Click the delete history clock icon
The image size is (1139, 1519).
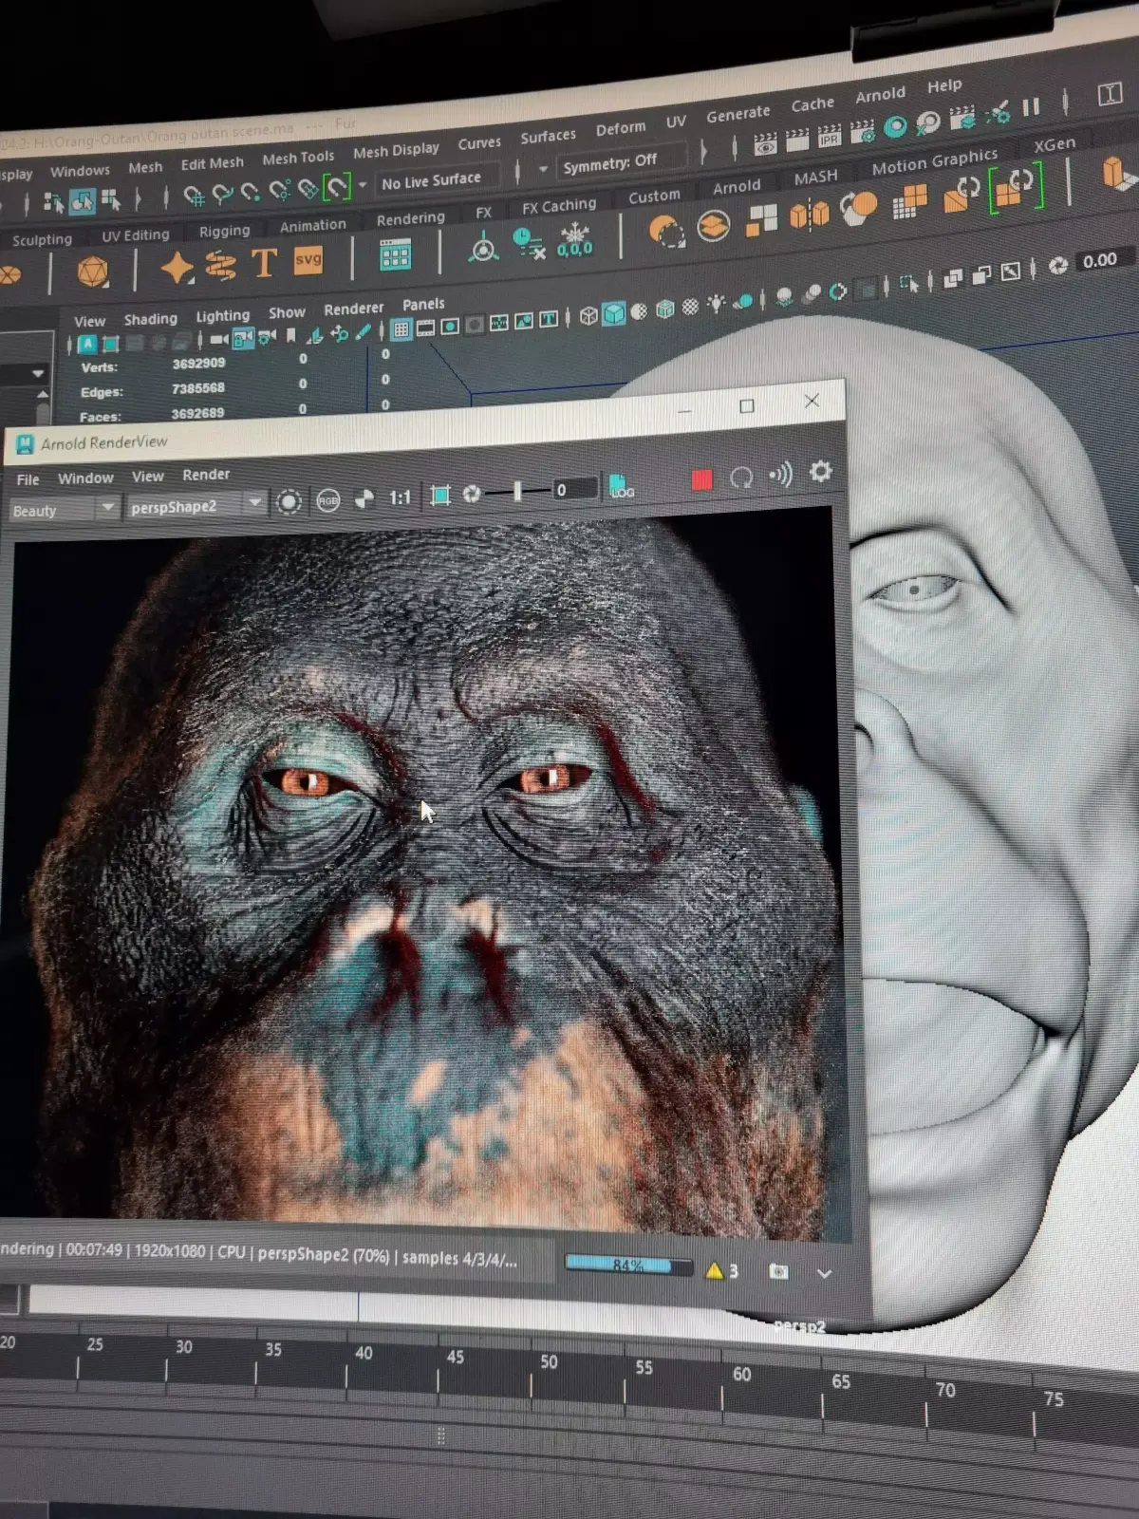(528, 244)
